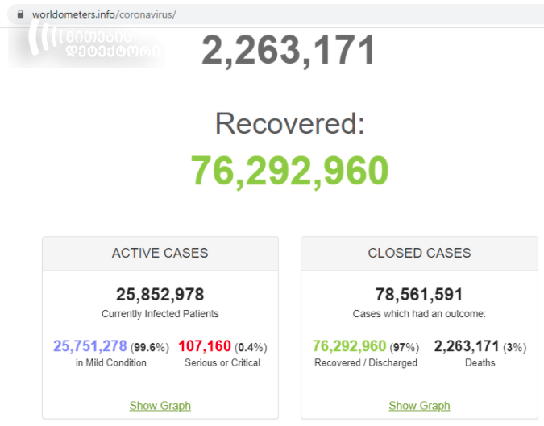Click the 'Deaths' label in Closed Cases
This screenshot has height=426, width=544.
pos(480,362)
